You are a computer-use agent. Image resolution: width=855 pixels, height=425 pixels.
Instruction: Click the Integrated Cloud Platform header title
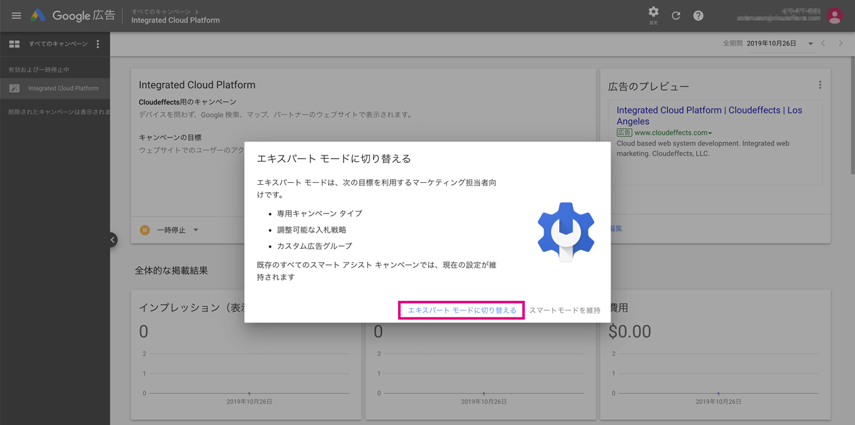pos(175,20)
